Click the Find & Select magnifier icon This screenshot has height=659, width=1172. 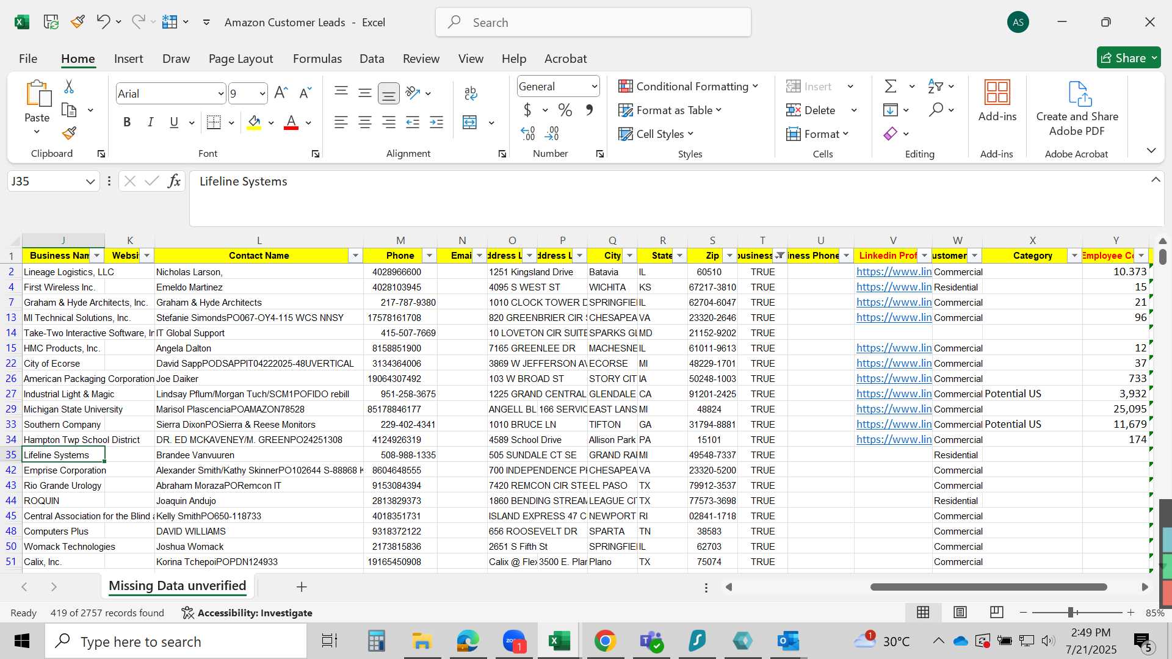[935, 110]
